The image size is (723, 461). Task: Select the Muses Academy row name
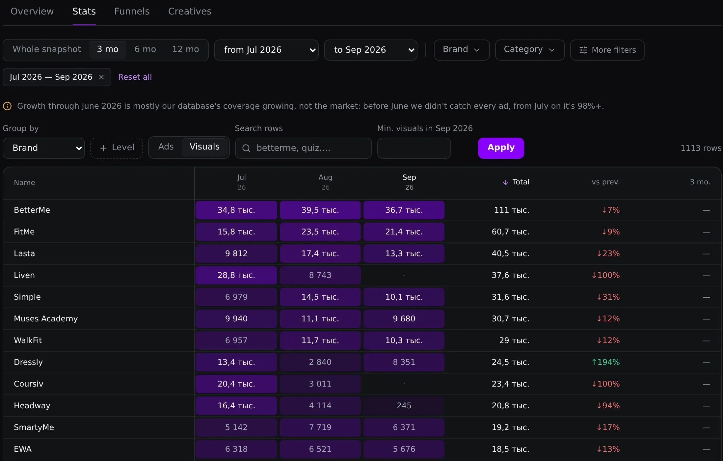click(x=46, y=319)
